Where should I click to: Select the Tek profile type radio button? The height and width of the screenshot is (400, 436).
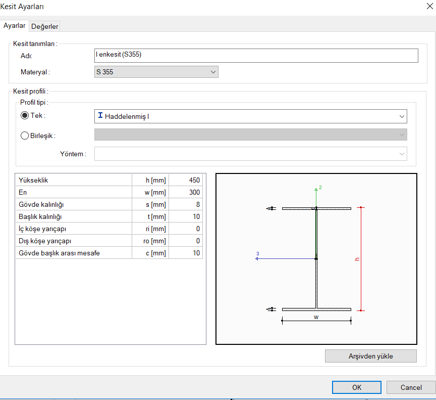point(25,116)
